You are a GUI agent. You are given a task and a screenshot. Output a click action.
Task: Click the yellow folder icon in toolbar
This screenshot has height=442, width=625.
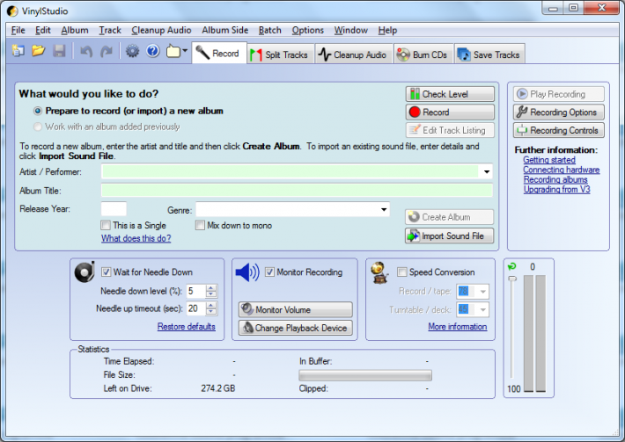[x=173, y=51]
